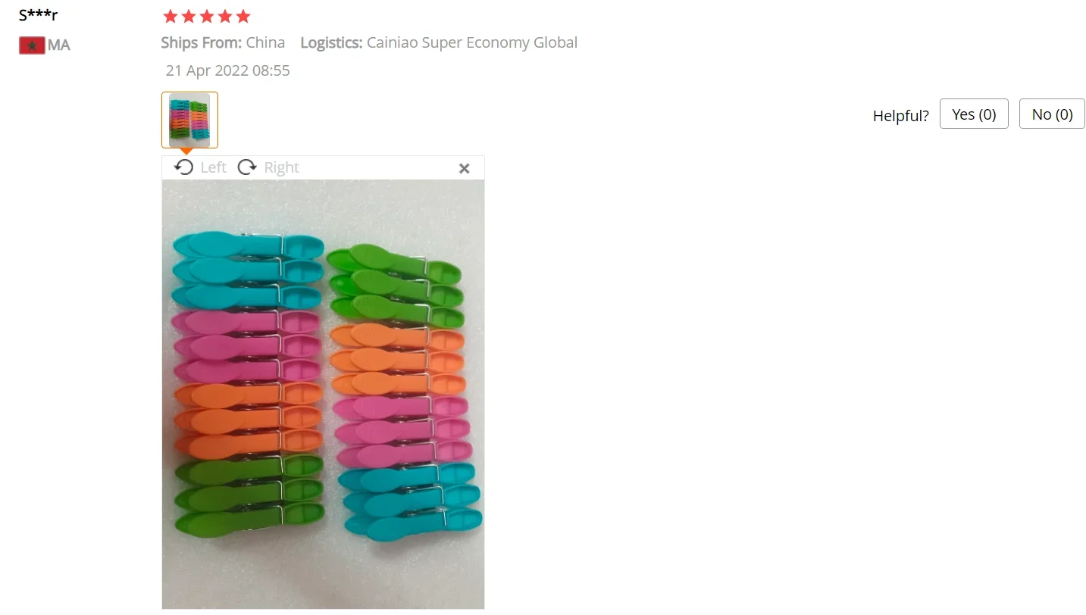Mark review unhelpful with No (0)
Viewport: 1086px width, 615px height.
[1052, 114]
